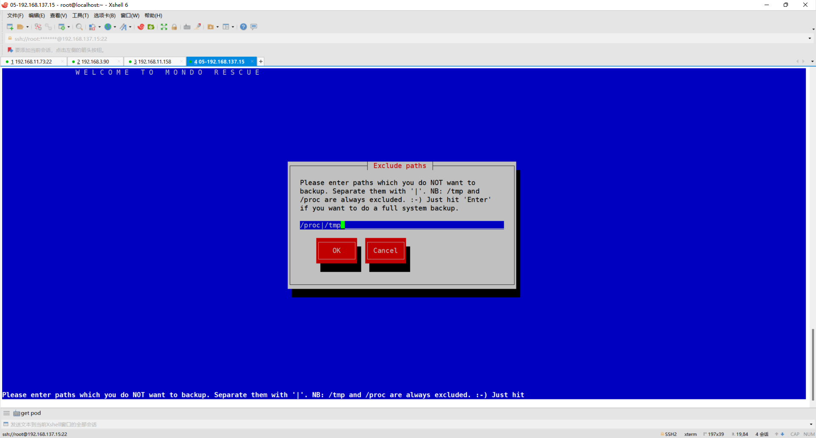Click the Find magnifier icon
This screenshot has width=816, height=438.
point(79,27)
